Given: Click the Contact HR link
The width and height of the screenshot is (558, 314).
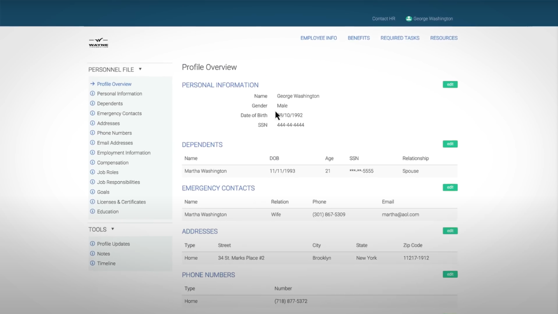Looking at the screenshot, I should click(384, 19).
